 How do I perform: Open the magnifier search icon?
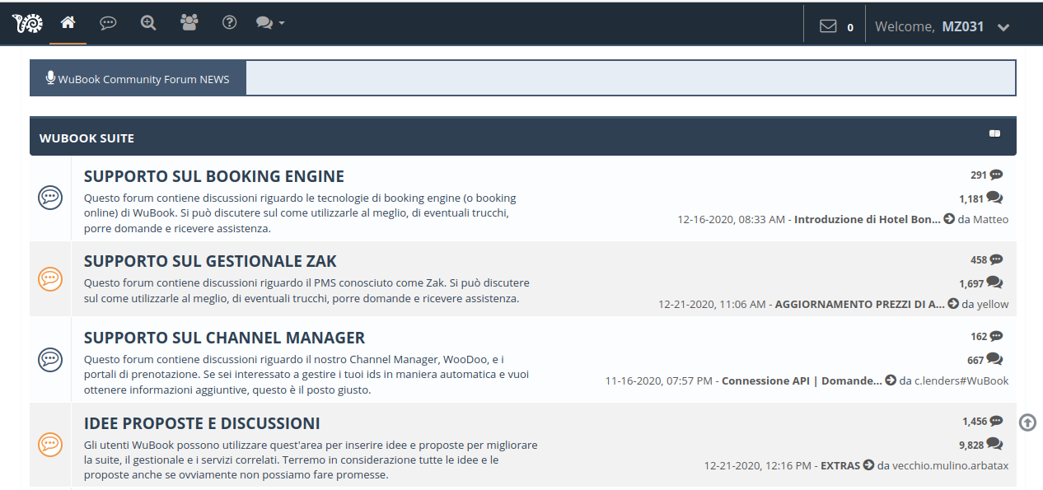point(148,23)
